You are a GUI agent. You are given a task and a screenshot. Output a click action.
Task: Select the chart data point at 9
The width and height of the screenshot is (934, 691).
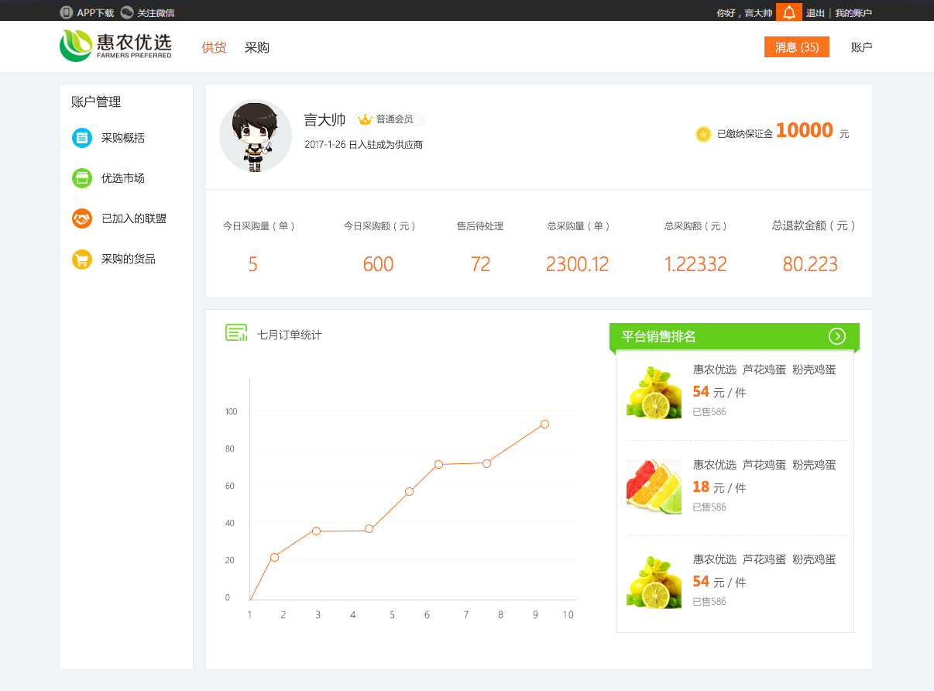[x=544, y=424]
